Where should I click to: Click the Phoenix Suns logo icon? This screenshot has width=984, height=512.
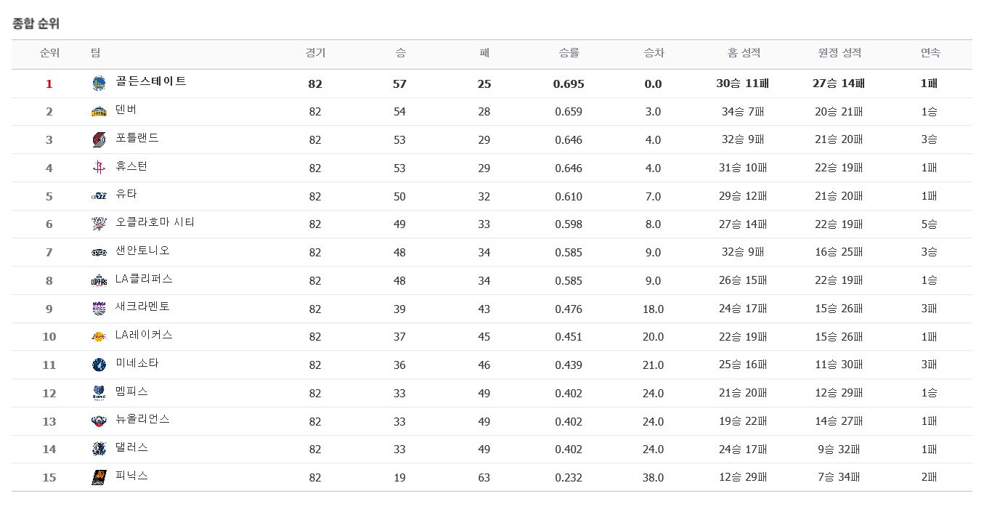99,477
